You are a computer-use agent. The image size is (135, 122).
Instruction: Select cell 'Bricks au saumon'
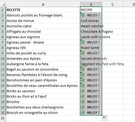(x=43, y=91)
